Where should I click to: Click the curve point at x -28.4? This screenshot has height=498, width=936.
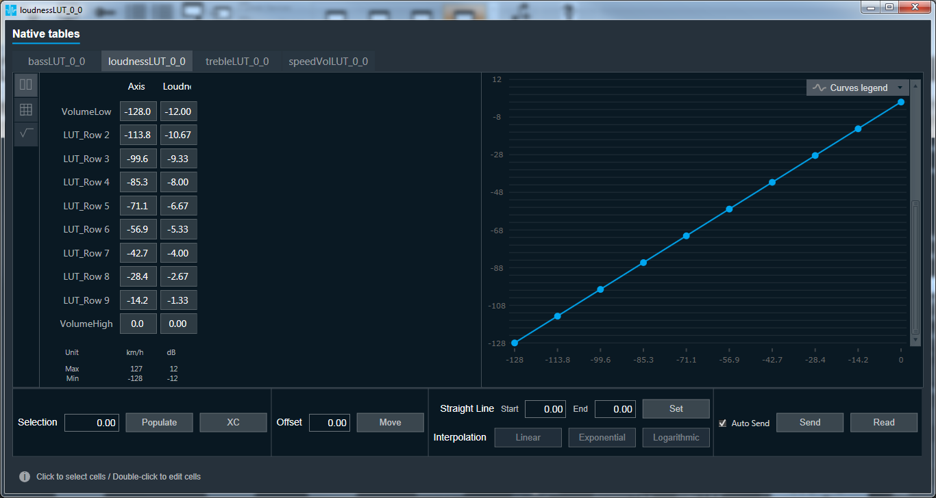(815, 155)
